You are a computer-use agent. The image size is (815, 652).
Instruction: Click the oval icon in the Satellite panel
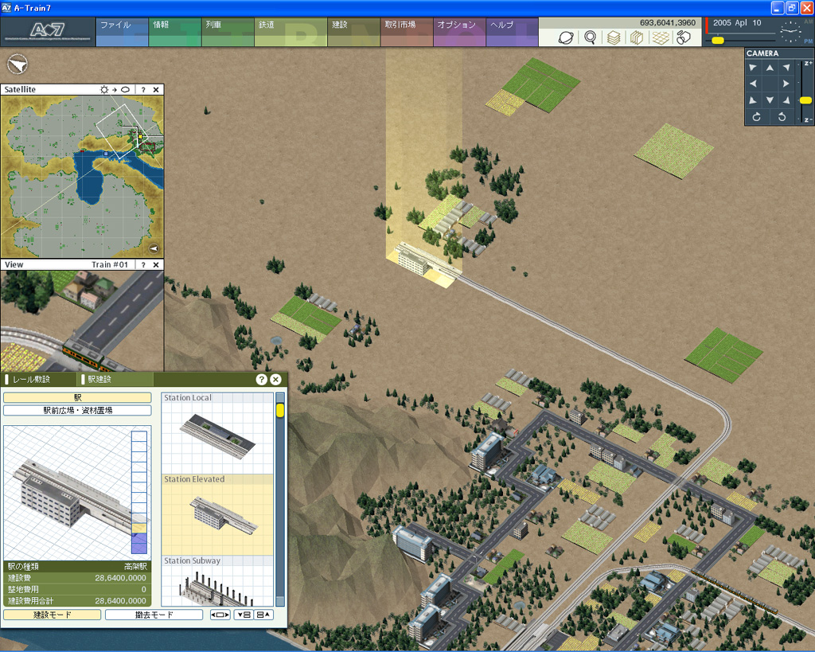click(125, 89)
